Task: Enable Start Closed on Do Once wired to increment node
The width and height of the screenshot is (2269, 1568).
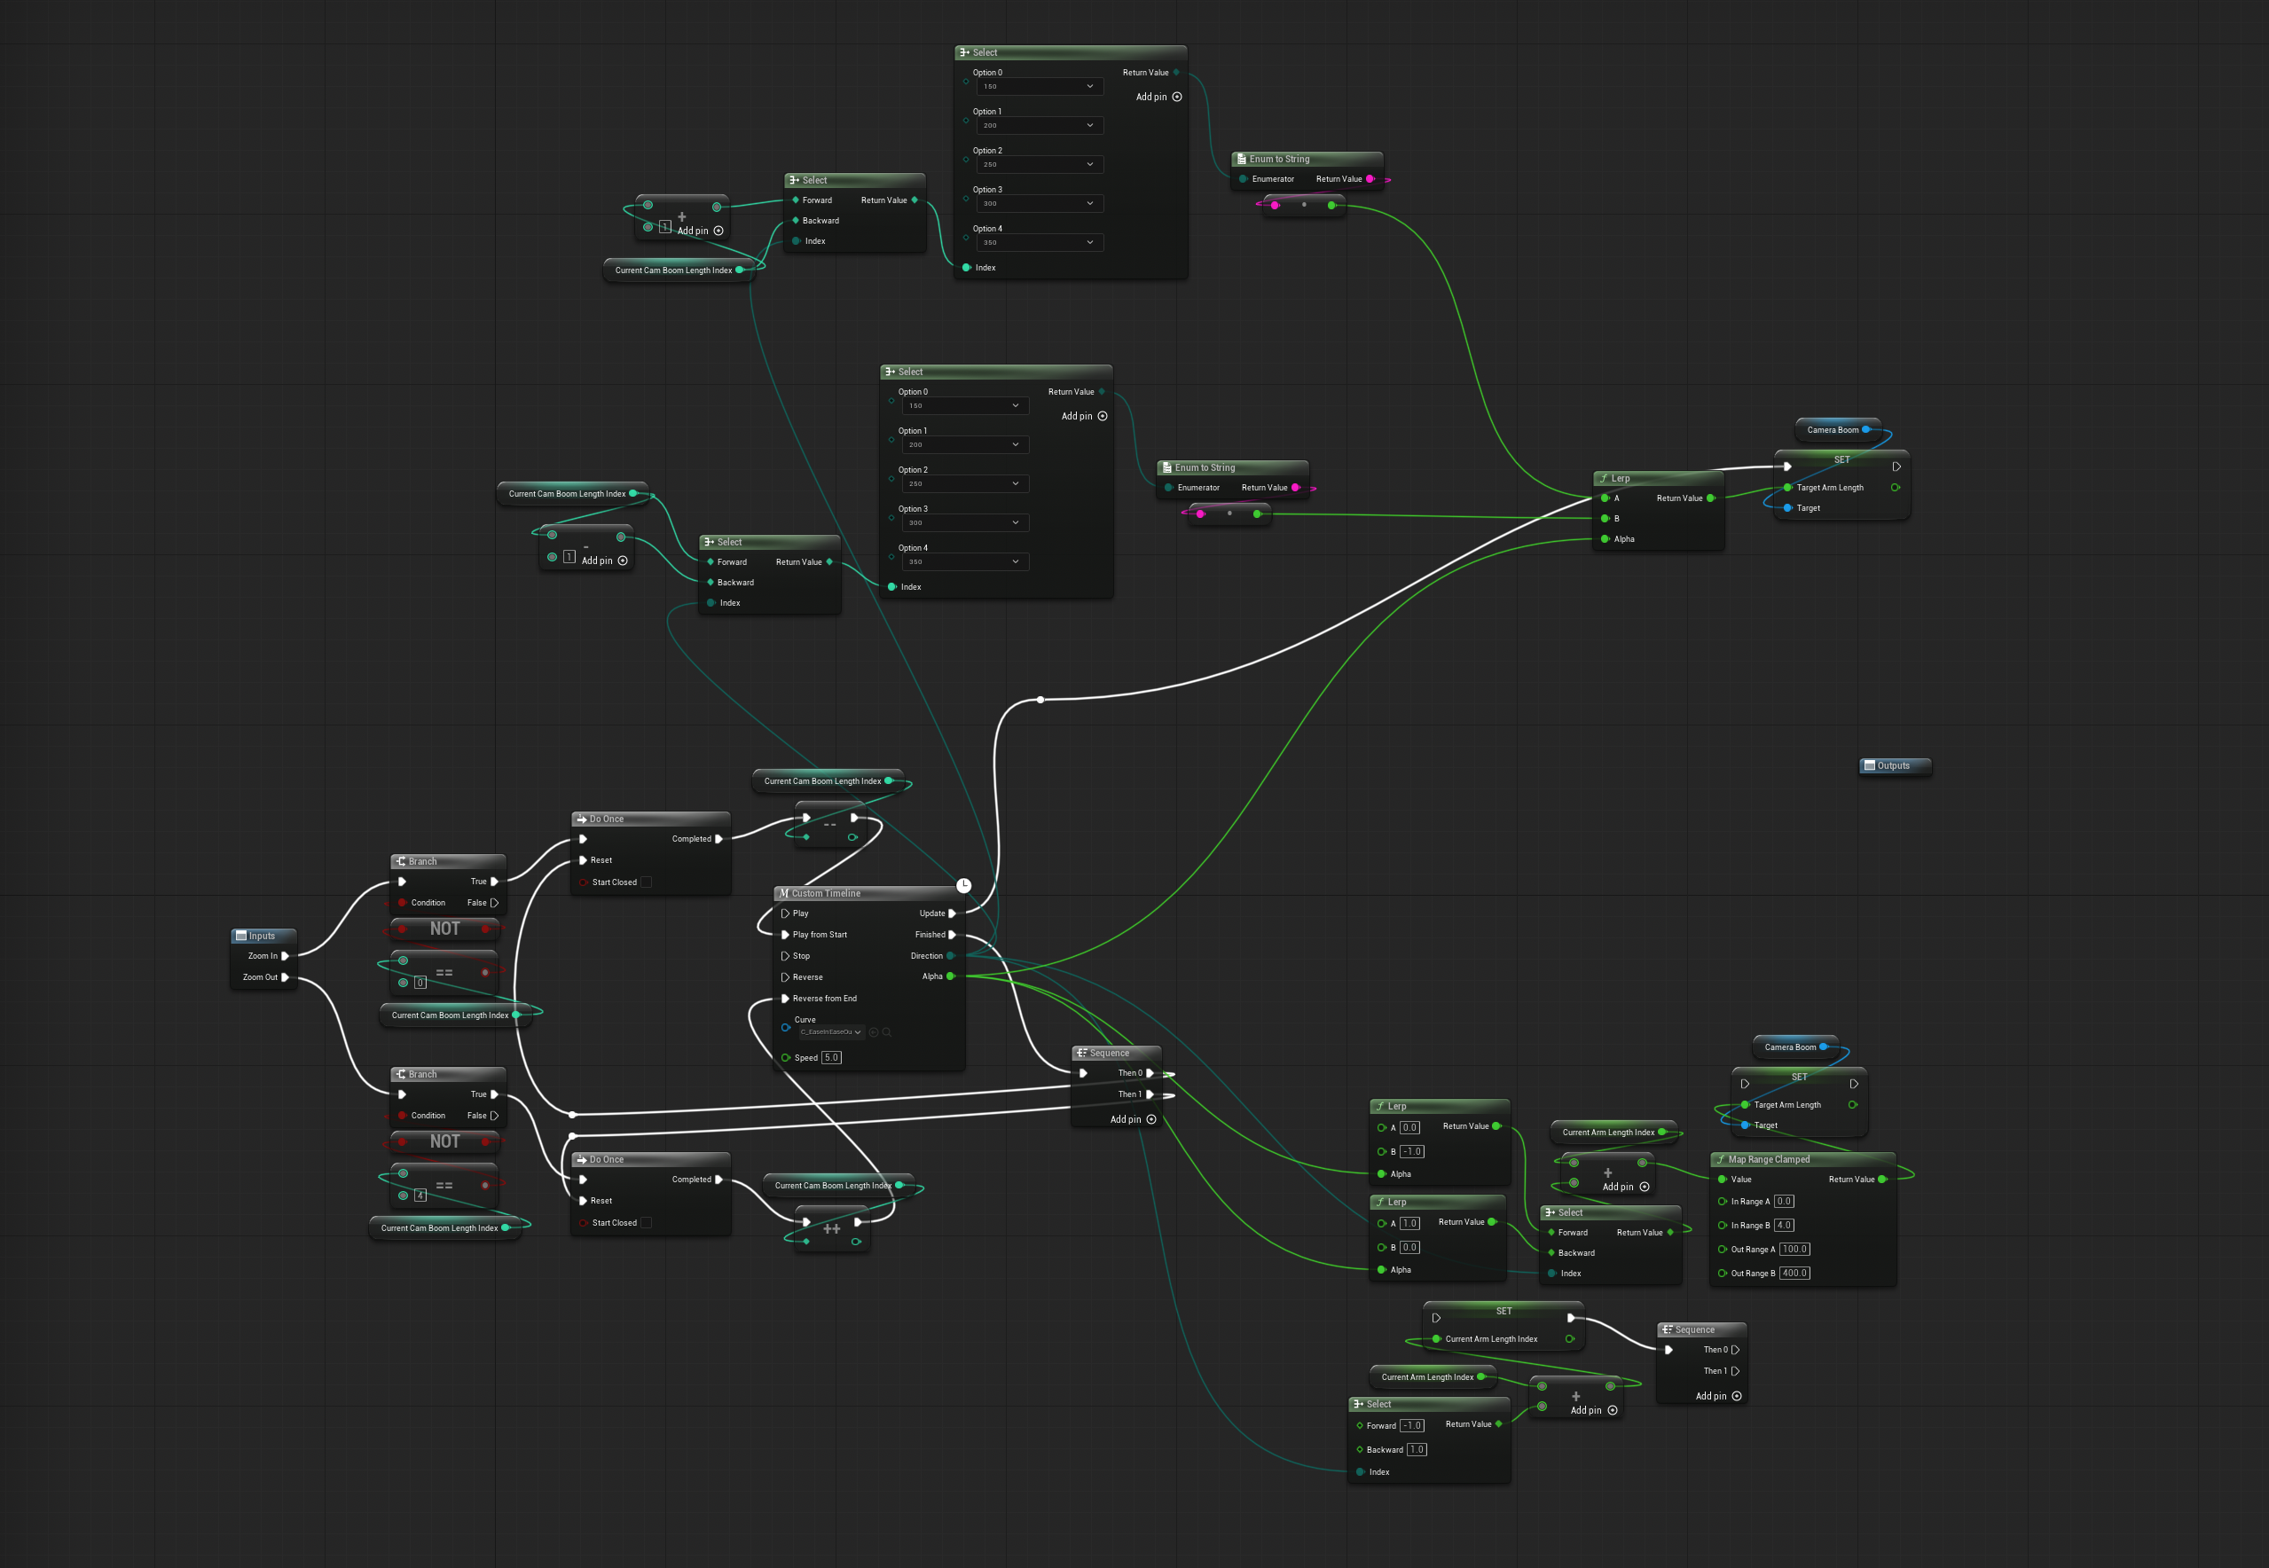Action: click(x=647, y=1223)
